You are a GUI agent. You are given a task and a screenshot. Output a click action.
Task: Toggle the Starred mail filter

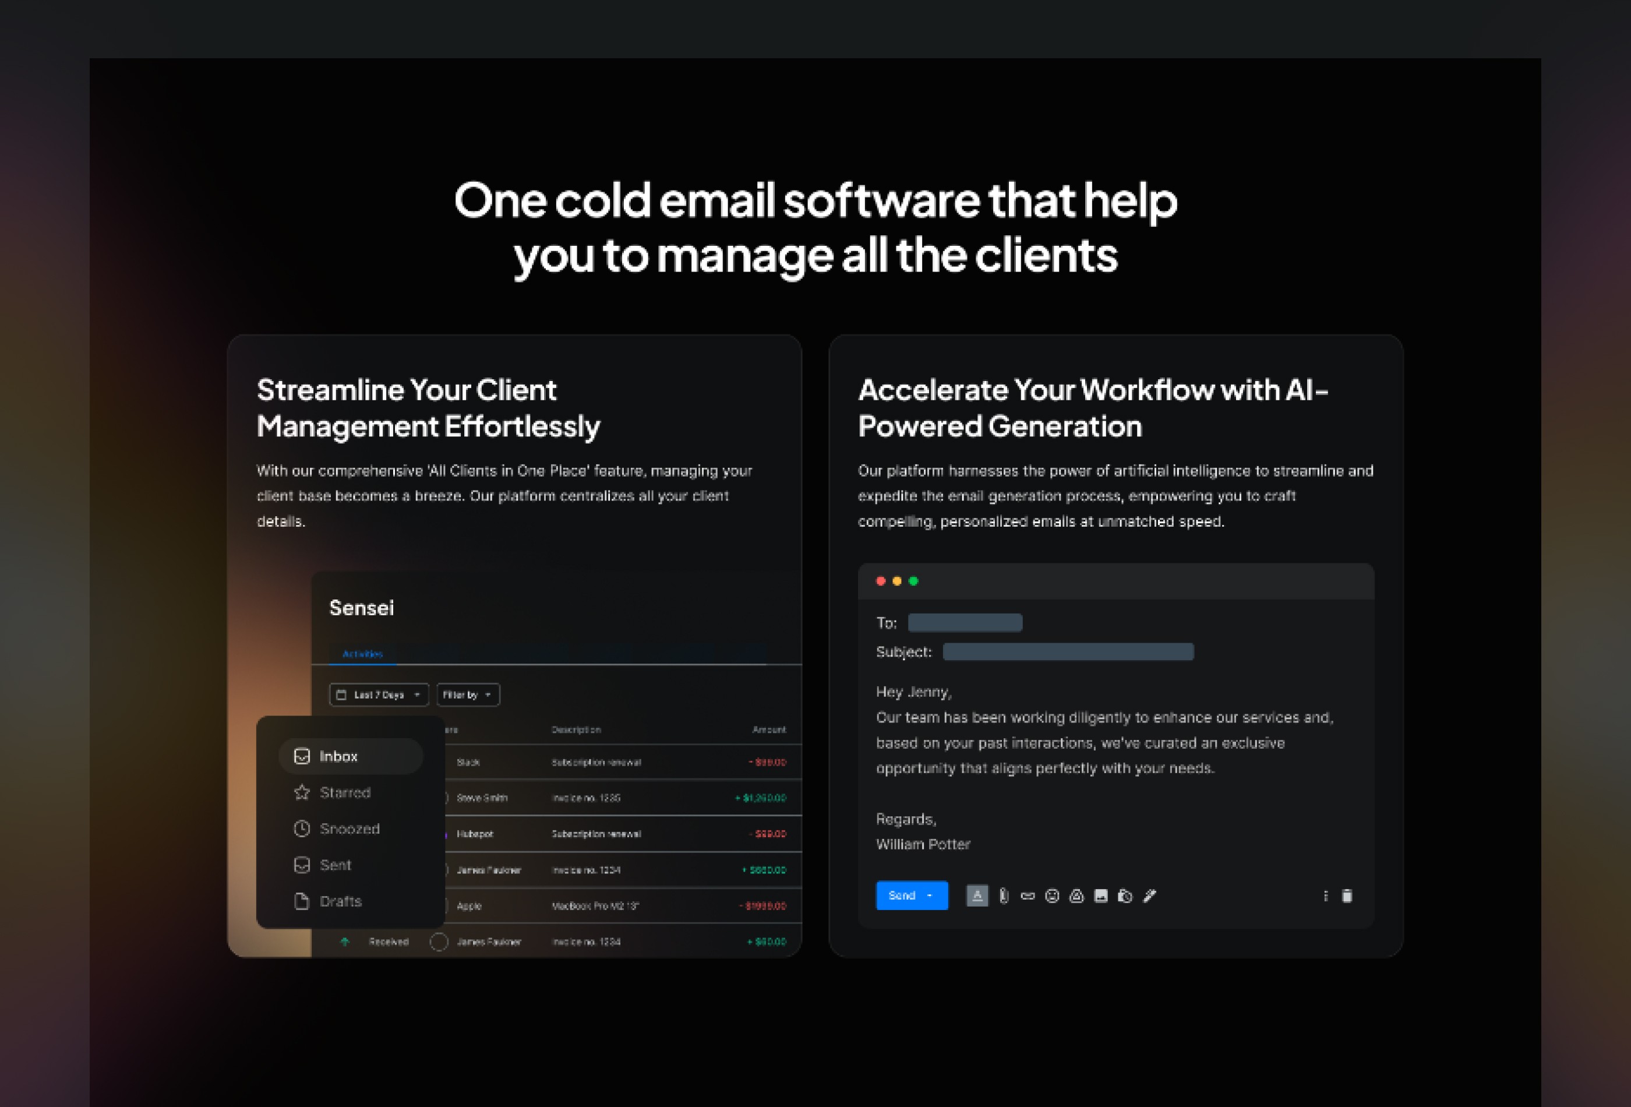[x=345, y=792]
